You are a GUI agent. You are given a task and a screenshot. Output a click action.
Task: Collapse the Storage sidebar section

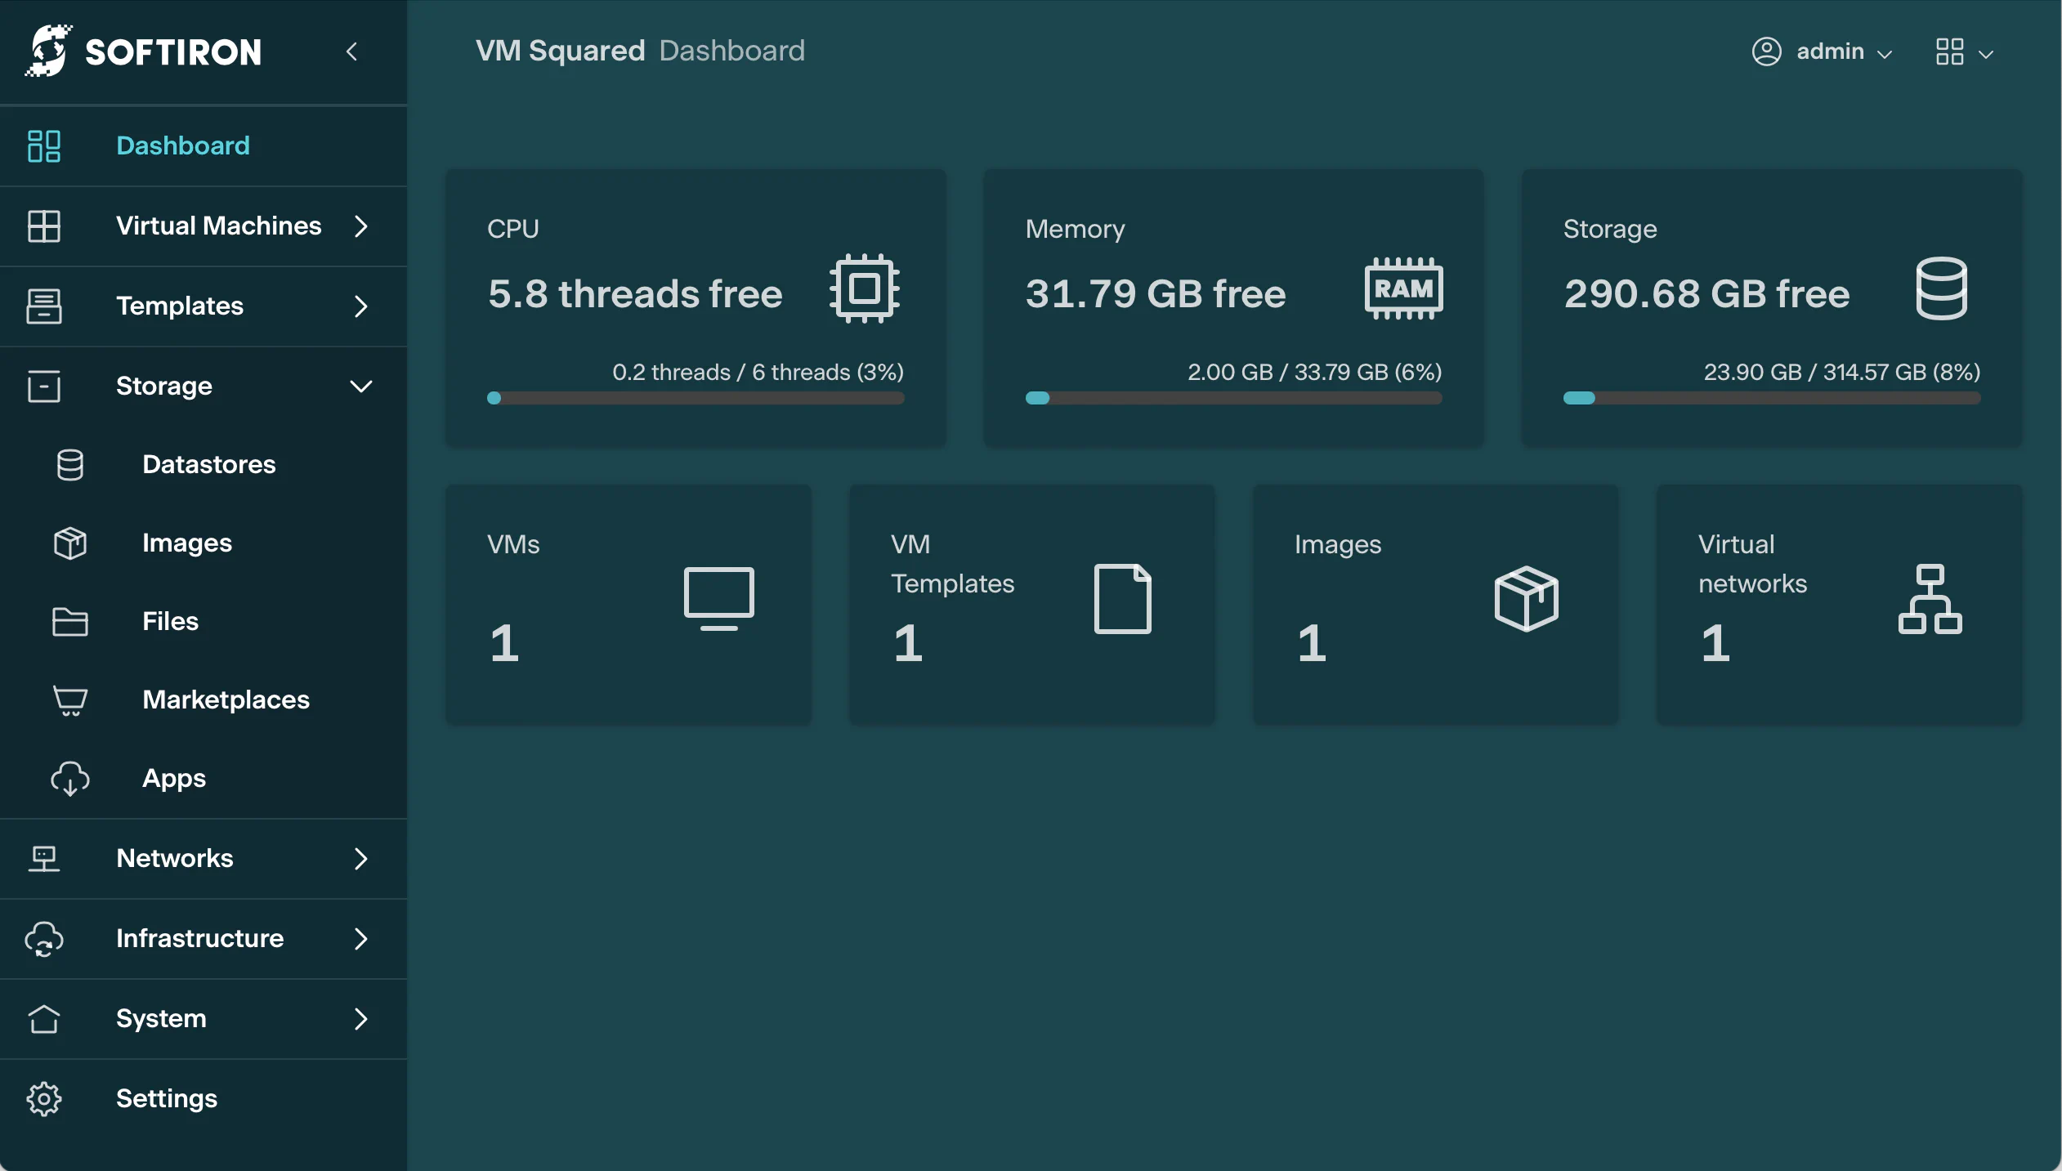point(360,385)
